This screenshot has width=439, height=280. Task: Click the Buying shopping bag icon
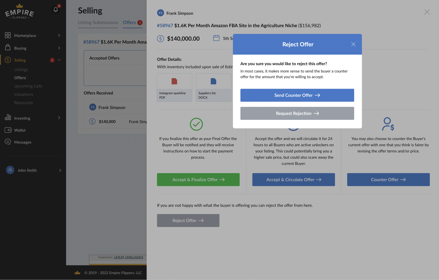[x=8, y=48]
